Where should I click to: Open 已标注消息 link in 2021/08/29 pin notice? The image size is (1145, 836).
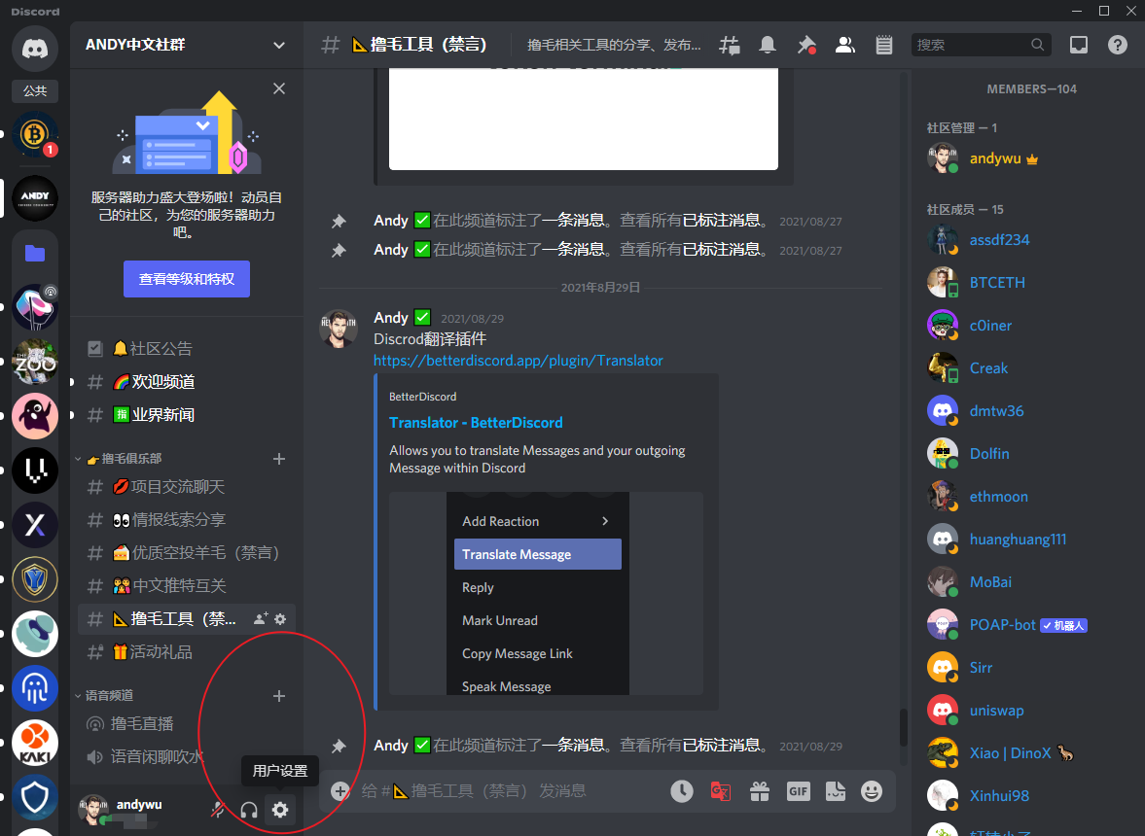pos(721,745)
